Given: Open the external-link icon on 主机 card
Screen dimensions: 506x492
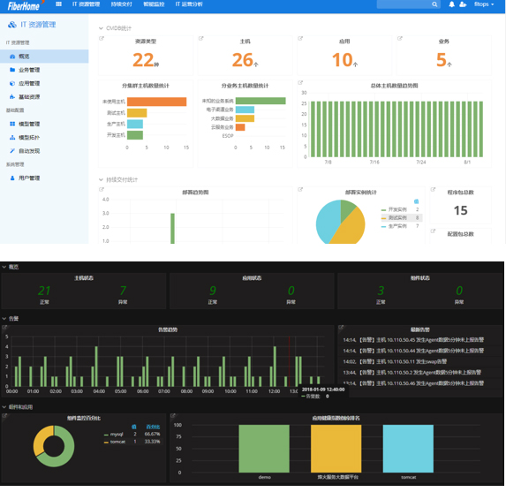Looking at the screenshot, I should 200,38.
